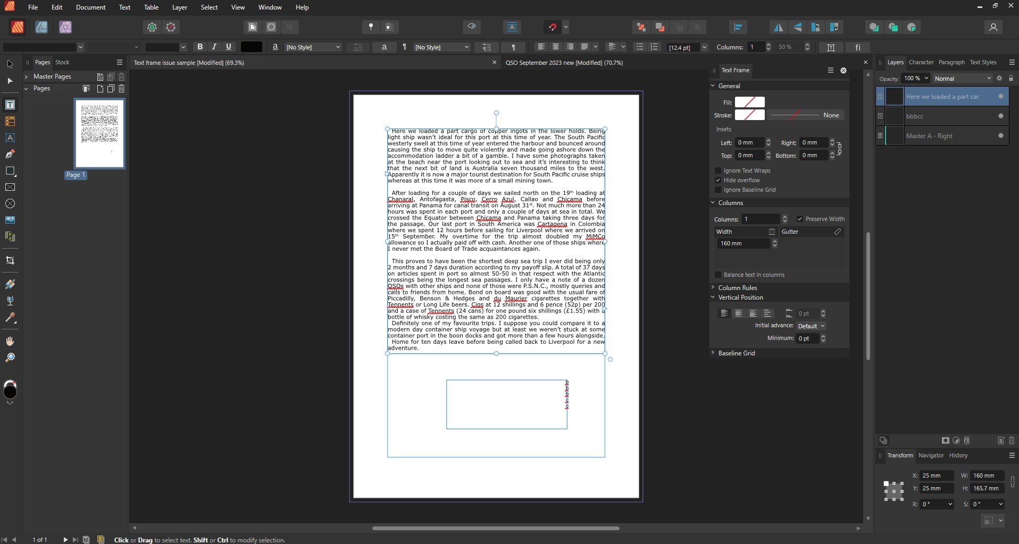The image size is (1019, 544).
Task: Expand the Baseline Grid section
Action: (713, 353)
